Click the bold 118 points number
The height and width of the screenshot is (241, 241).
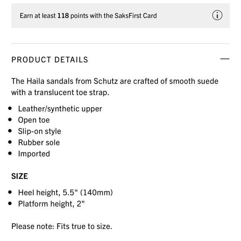[63, 16]
